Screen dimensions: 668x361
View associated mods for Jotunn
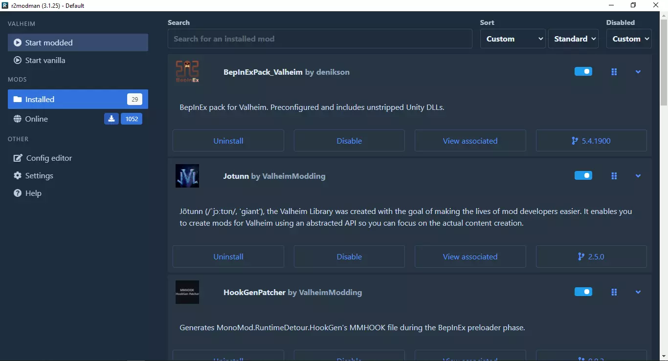[x=470, y=256]
